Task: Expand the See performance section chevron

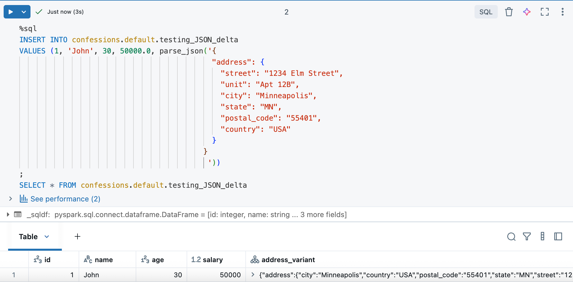Action: pyautogui.click(x=10, y=199)
